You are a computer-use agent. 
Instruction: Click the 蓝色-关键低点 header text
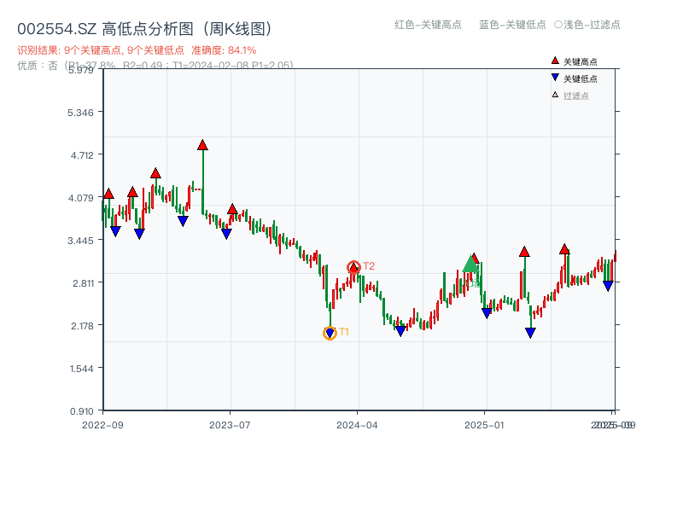point(512,25)
